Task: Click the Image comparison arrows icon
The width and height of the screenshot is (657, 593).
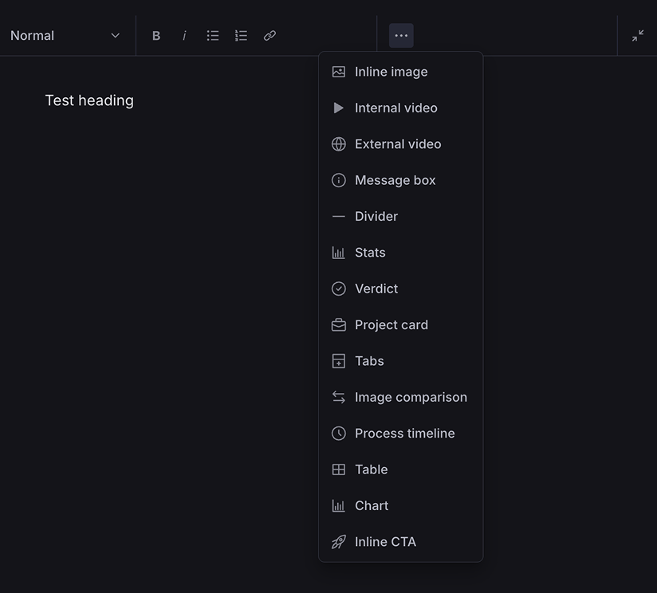Action: tap(339, 397)
